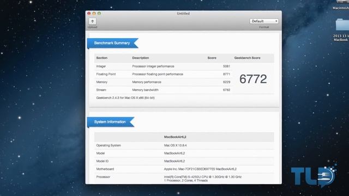This screenshot has height=196, width=349.
Task: Click the Stream section label
Action: pyautogui.click(x=101, y=90)
